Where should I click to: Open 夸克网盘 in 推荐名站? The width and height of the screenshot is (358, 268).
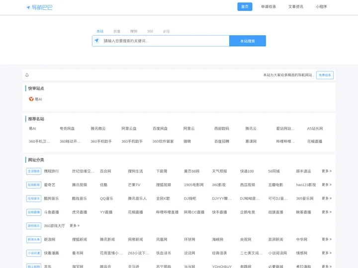[67, 129]
